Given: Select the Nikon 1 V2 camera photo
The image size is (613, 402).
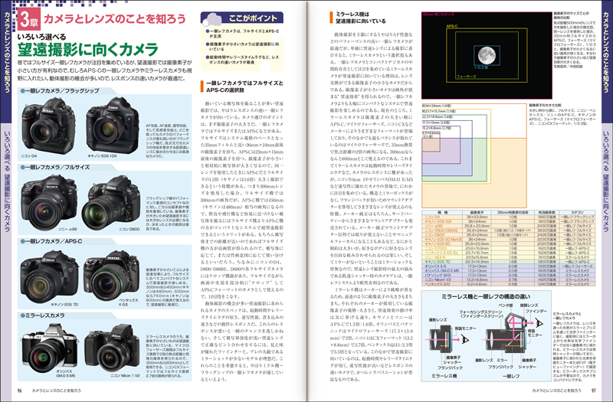Looking at the screenshot, I should (x=112, y=349).
